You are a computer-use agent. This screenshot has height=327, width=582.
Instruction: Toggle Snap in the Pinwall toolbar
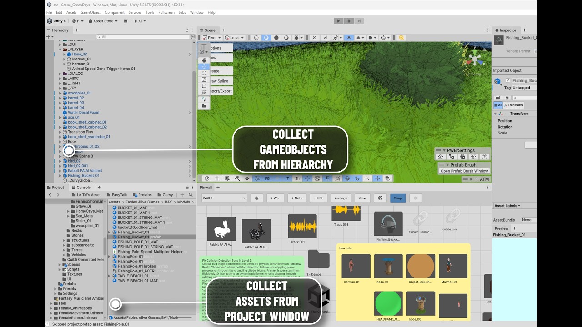398,198
